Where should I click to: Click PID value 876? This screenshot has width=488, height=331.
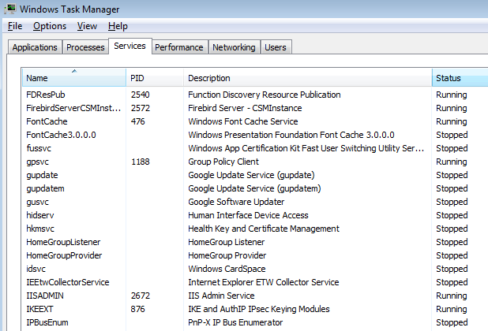[x=138, y=309]
